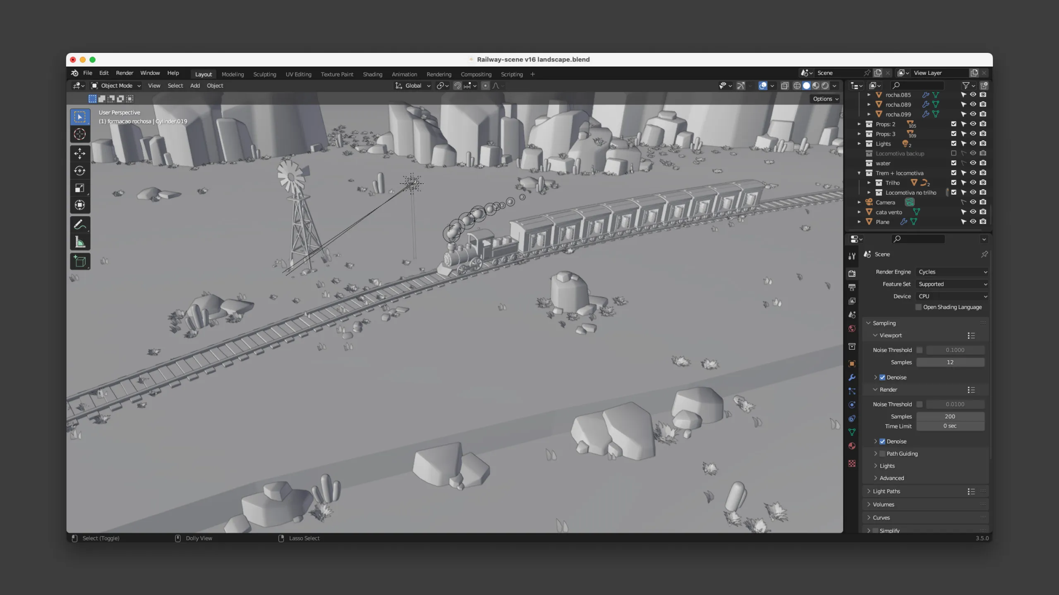
Task: Select the Scale tool
Action: [80, 188]
